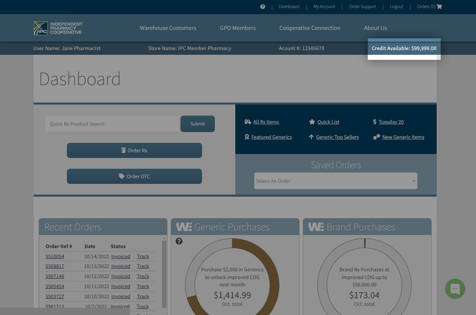The image size is (476, 315).
Task: Click Invoiced status for order 5503727
Action: click(121, 297)
